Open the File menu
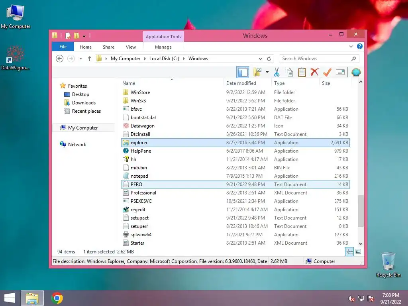This screenshot has width=408, height=306. [63, 47]
